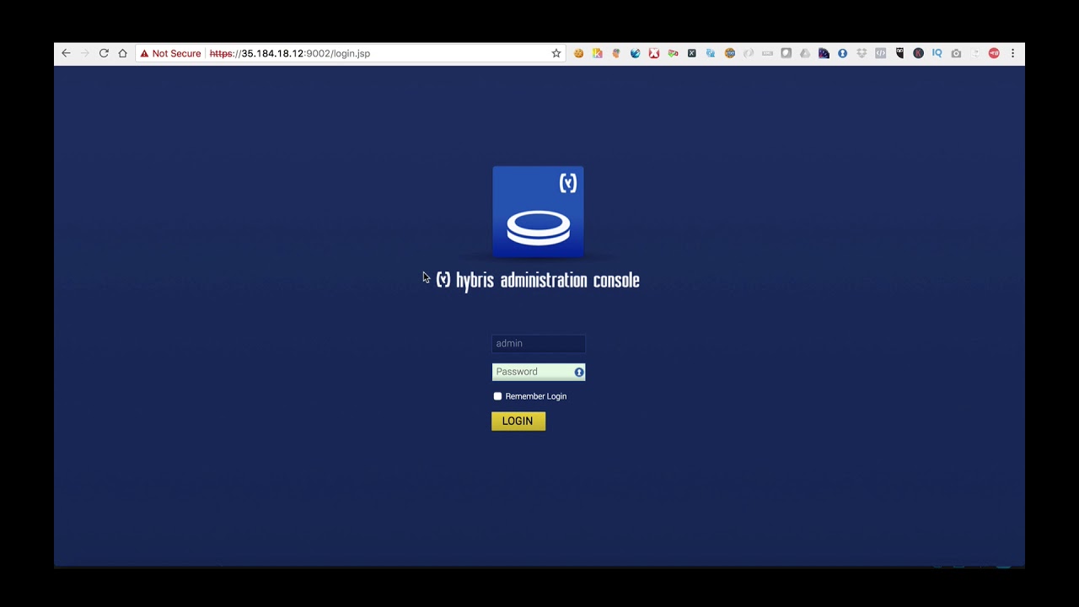The width and height of the screenshot is (1079, 607).
Task: Open the red X extension icon
Action: click(x=654, y=53)
